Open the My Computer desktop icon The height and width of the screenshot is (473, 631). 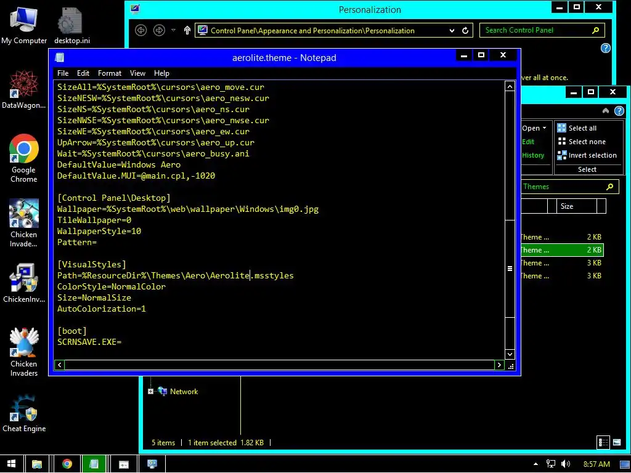click(x=24, y=26)
